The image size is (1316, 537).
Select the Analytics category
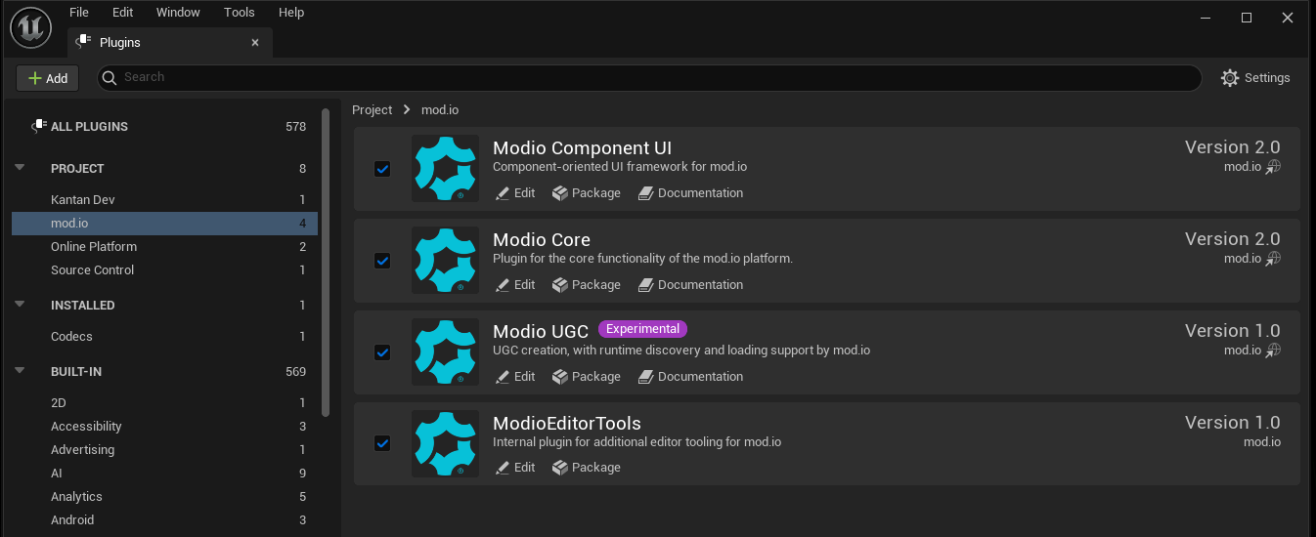click(164, 497)
